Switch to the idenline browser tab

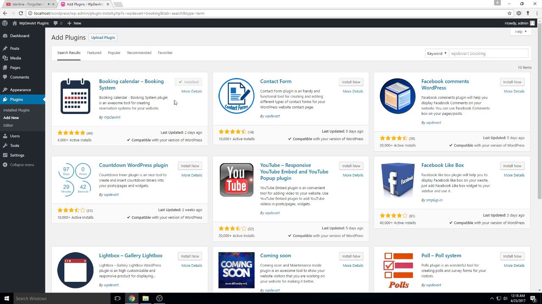click(28, 4)
